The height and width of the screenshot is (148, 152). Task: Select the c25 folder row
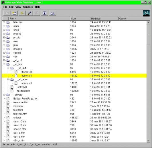coord(74,57)
